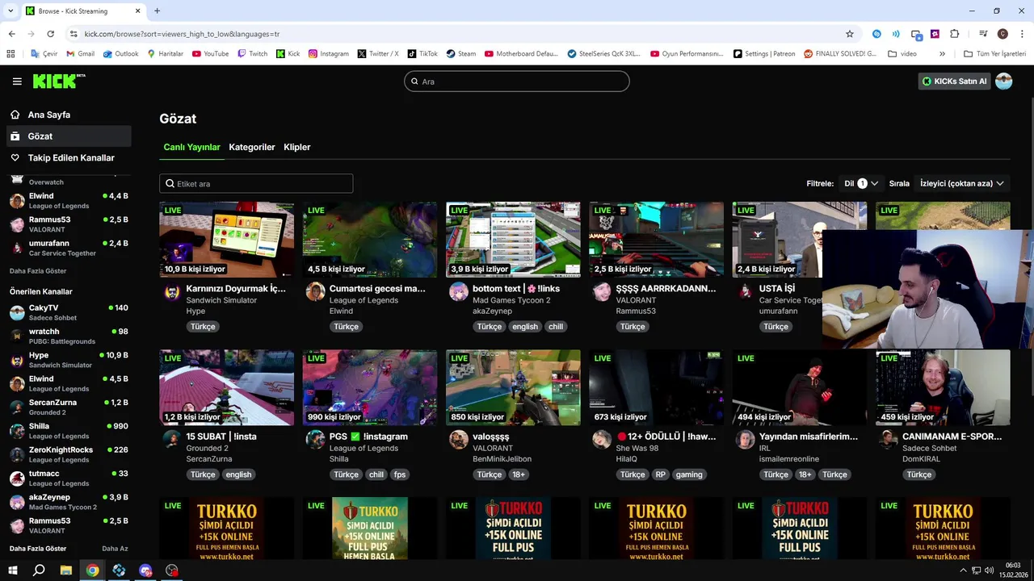Open the She Was 98 stream thumbnail
This screenshot has height=581, width=1034.
pos(656,387)
